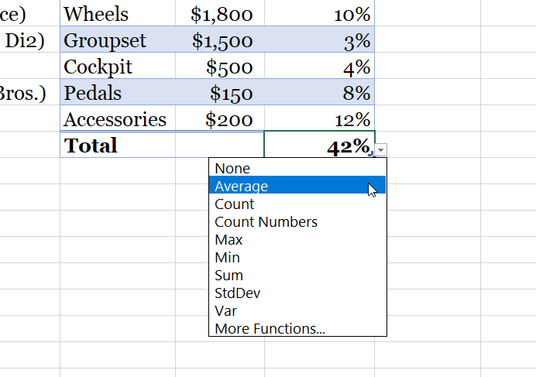Choose Sum for the total row
Screen dimensions: 536x377
[297, 275]
